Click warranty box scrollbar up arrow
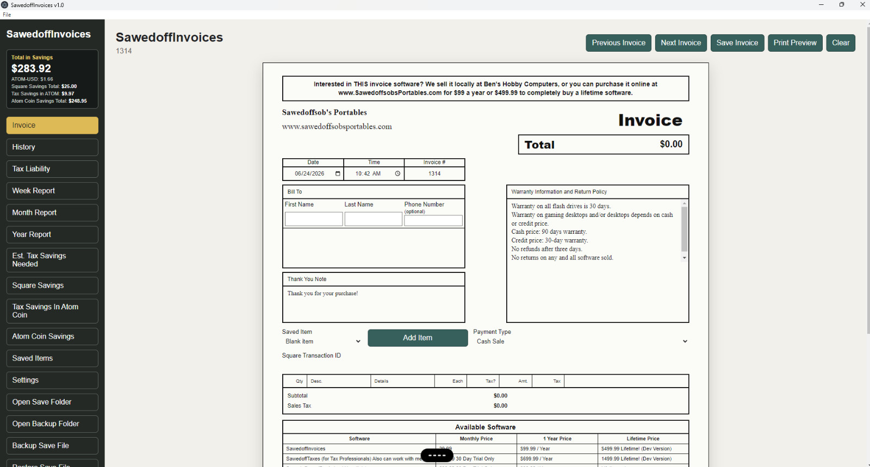The height and width of the screenshot is (467, 870). click(x=685, y=203)
